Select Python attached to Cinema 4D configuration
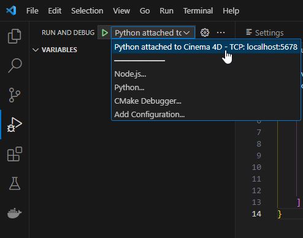This screenshot has width=303, height=238. coord(206,47)
